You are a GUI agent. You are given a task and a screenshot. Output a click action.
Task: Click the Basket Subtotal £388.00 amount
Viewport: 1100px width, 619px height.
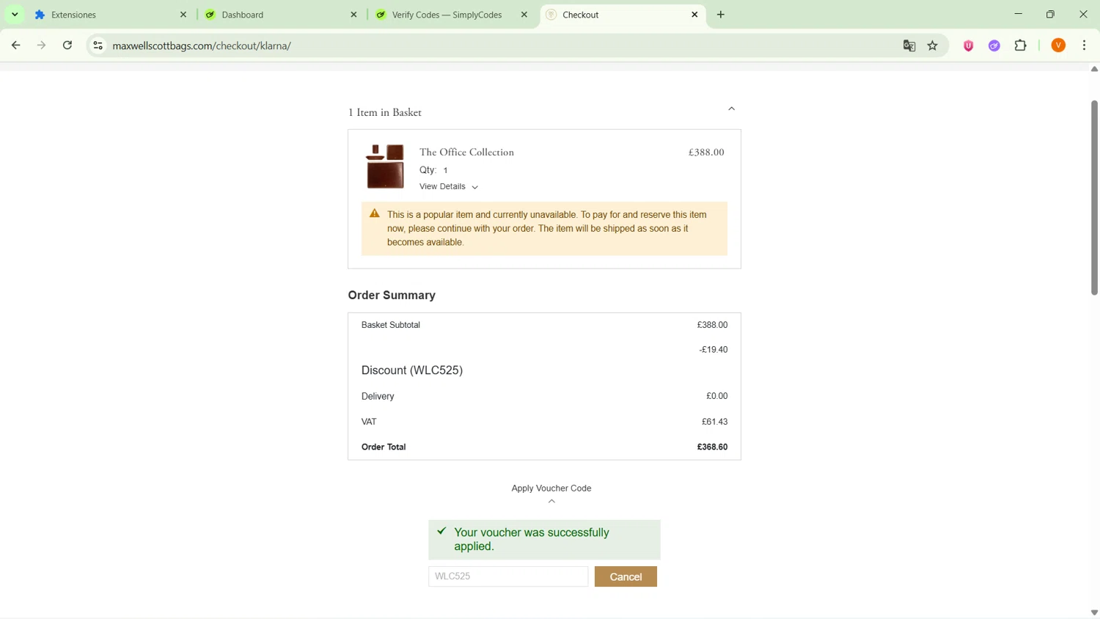(x=712, y=325)
